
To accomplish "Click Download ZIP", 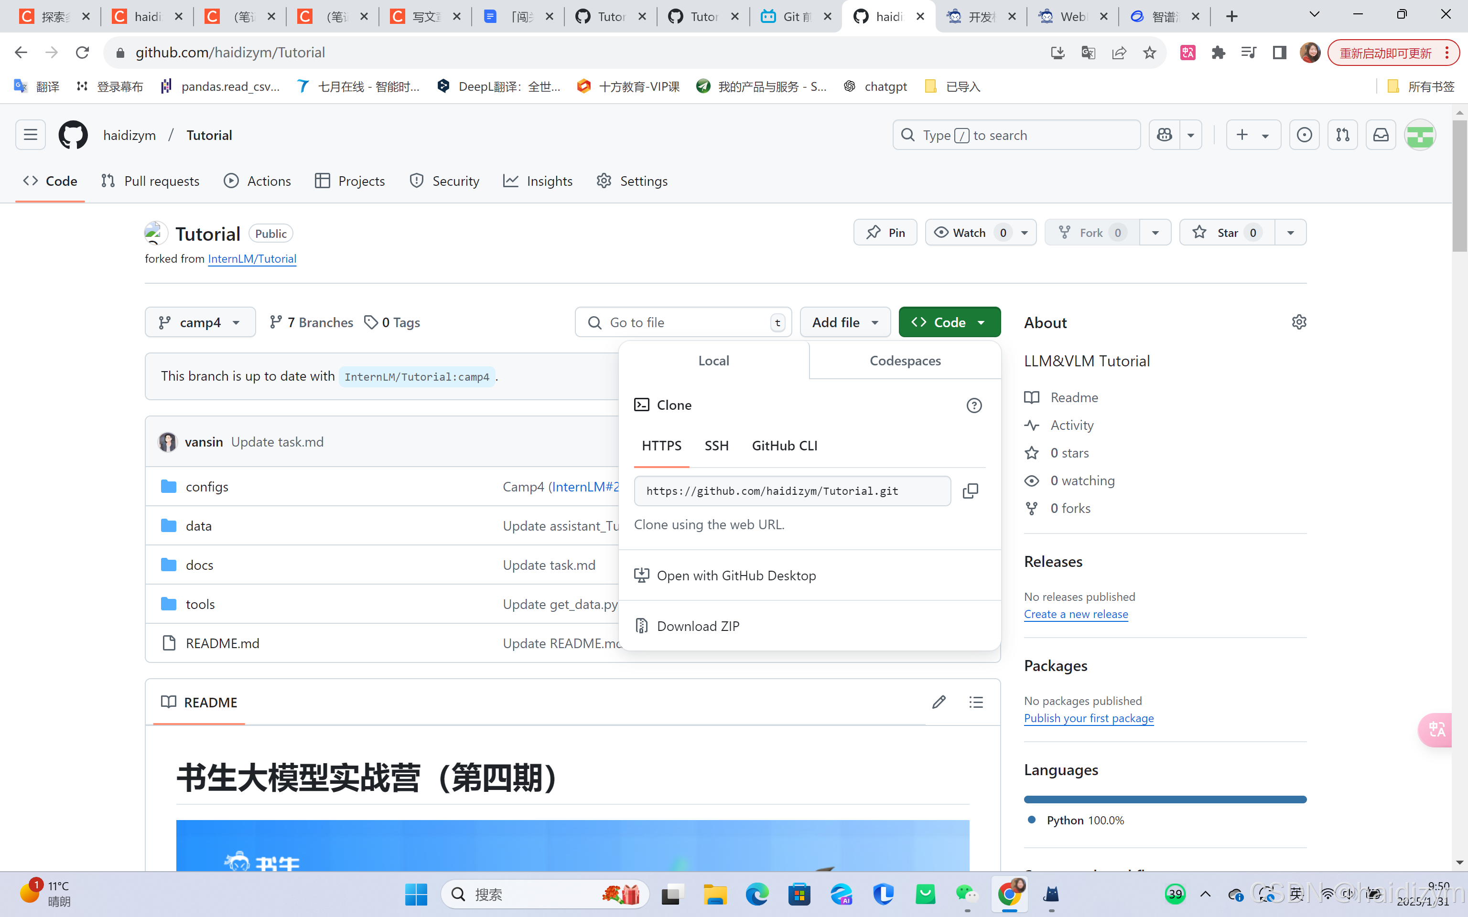I will pyautogui.click(x=698, y=626).
